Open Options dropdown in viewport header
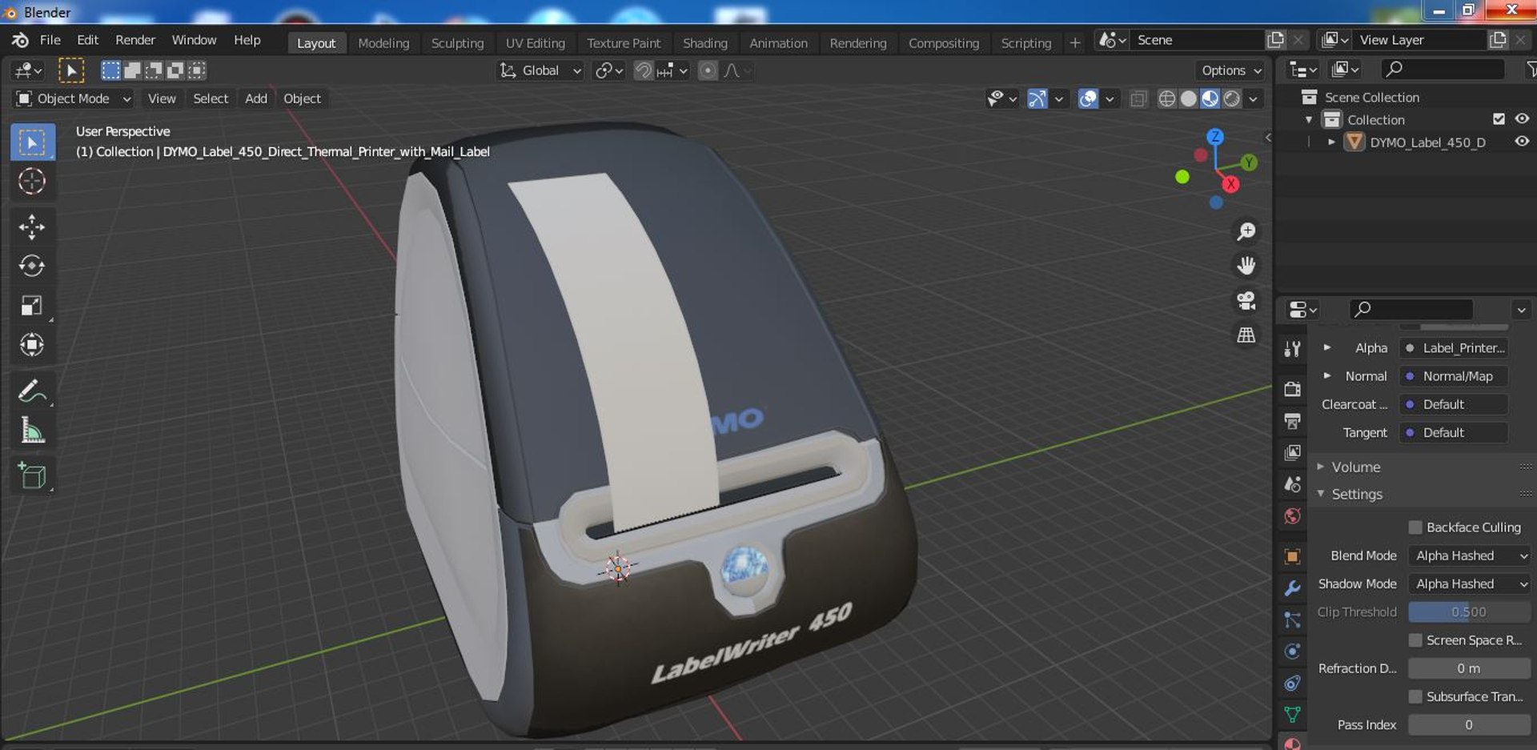This screenshot has height=750, width=1537. coord(1230,70)
